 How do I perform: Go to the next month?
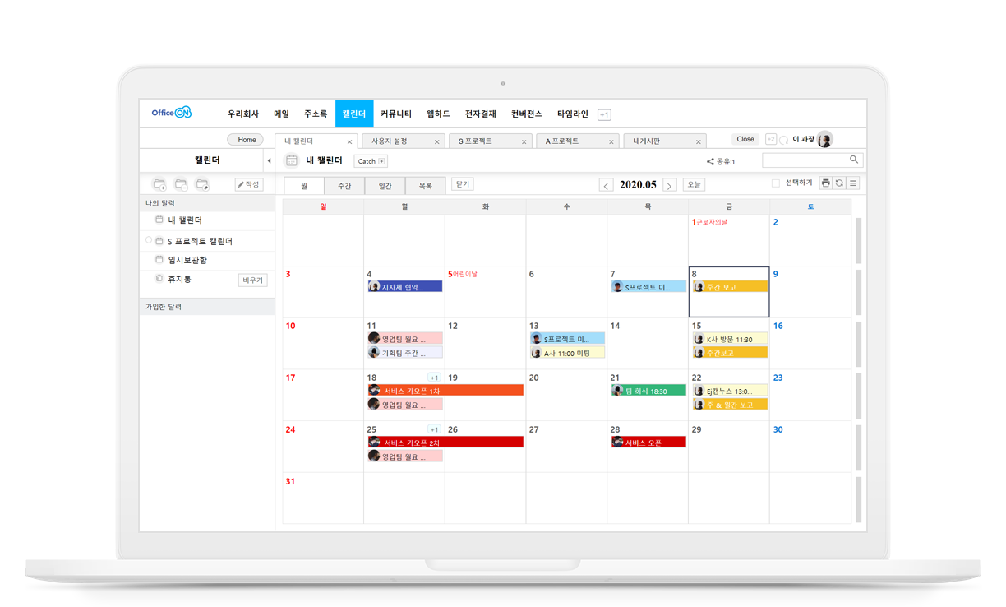pyautogui.click(x=669, y=185)
